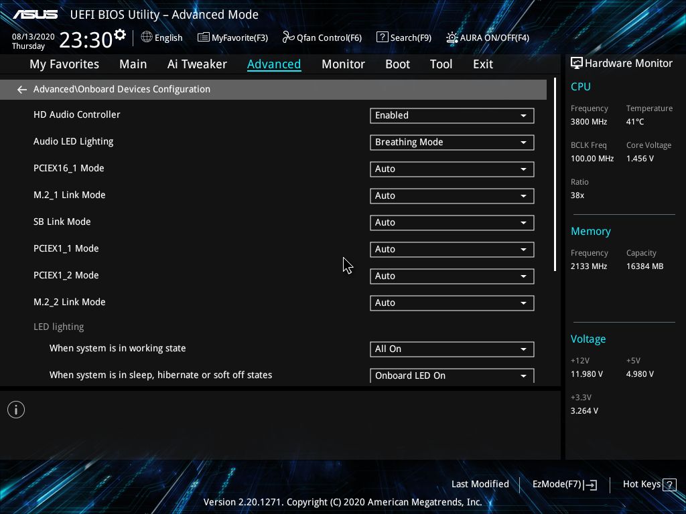The width and height of the screenshot is (686, 514).
Task: Click the Hot Keys question mark icon
Action: tap(669, 485)
